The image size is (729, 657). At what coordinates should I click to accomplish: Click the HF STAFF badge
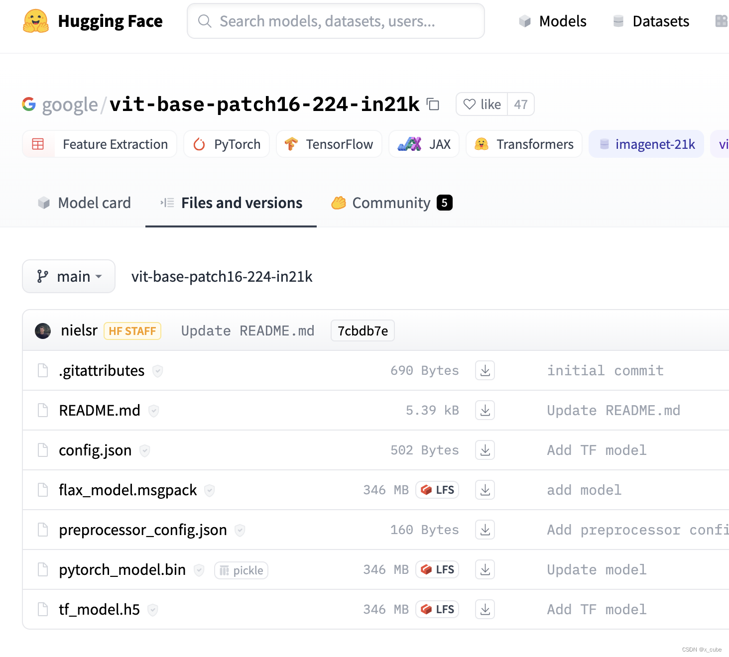coord(132,331)
